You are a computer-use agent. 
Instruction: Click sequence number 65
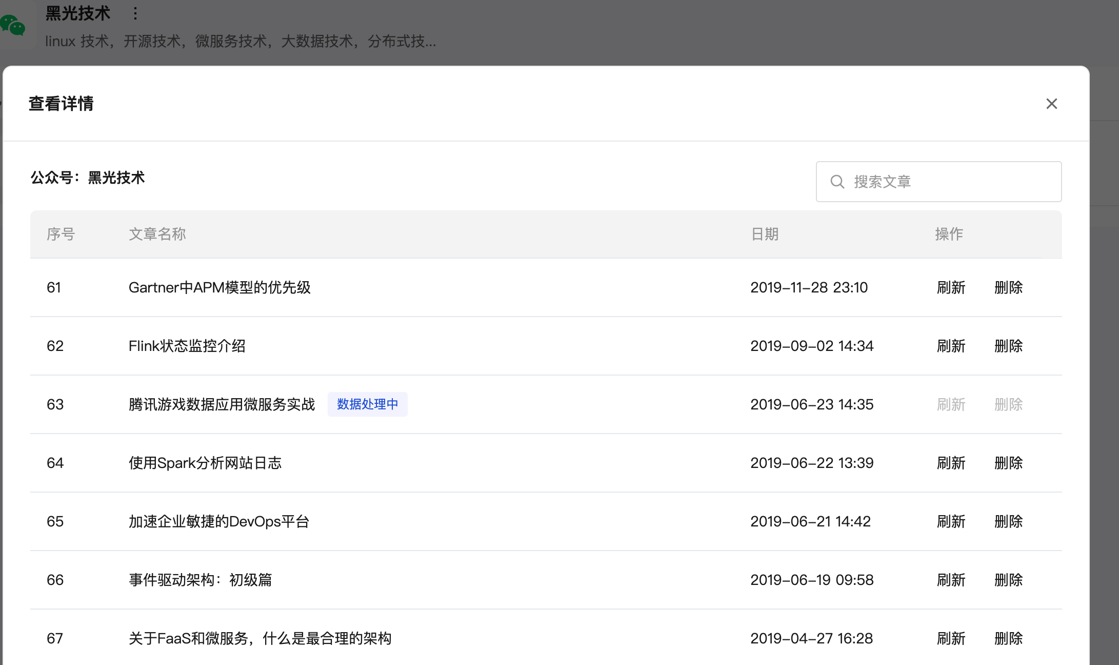(55, 521)
